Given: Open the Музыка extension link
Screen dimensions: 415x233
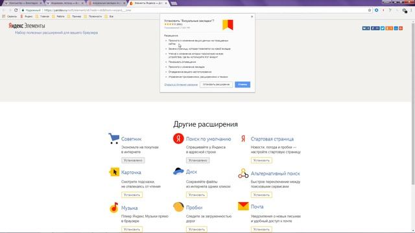Looking at the screenshot, I should (130, 208).
